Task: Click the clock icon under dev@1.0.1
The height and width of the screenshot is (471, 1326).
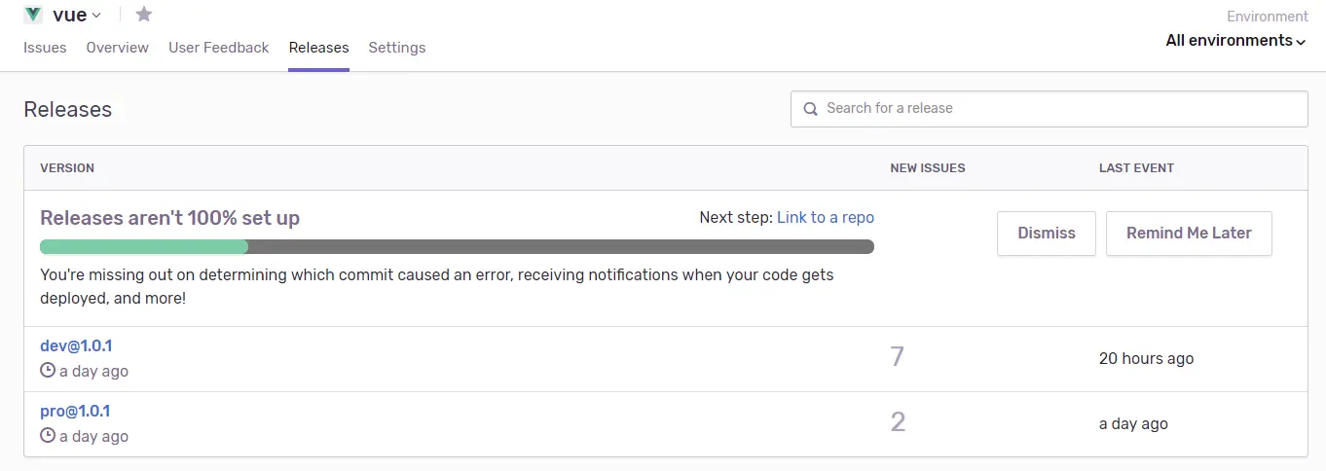Action: tap(48, 370)
